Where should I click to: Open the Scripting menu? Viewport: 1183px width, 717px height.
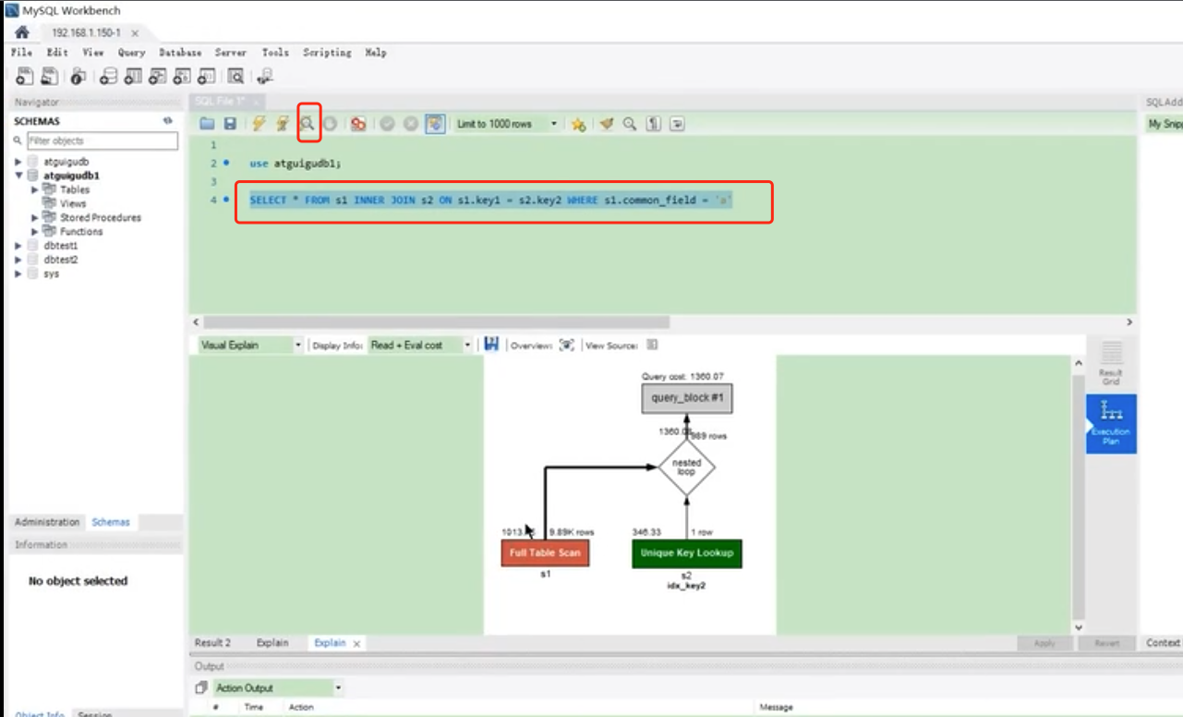pyautogui.click(x=327, y=53)
